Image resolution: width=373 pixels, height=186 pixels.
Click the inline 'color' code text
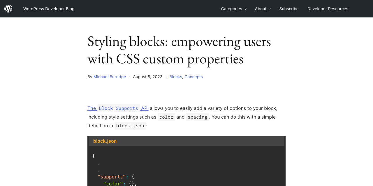(166, 117)
